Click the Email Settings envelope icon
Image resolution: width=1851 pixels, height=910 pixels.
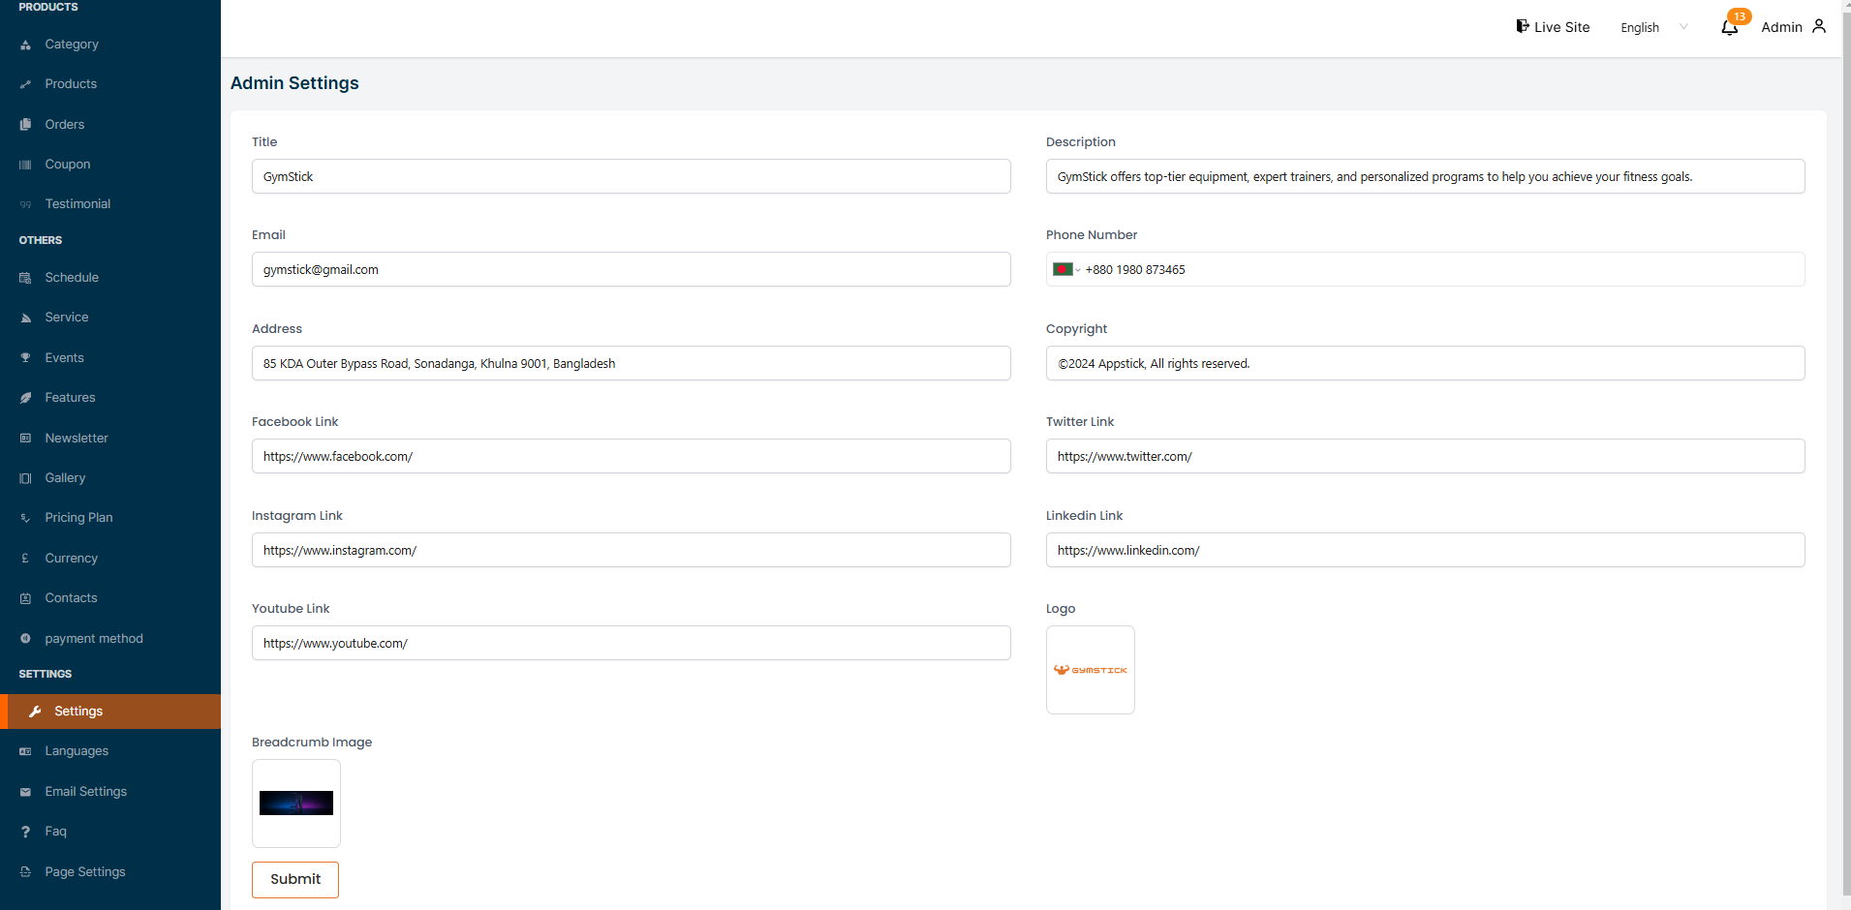[x=25, y=792]
